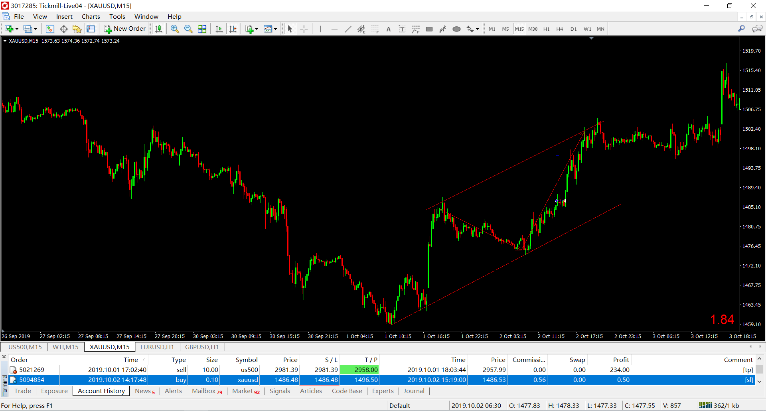Image resolution: width=766 pixels, height=411 pixels.
Task: Open the Tools menu
Action: point(117,16)
